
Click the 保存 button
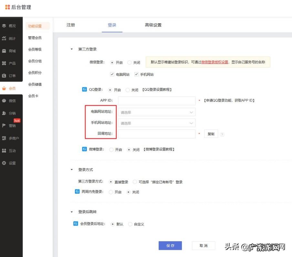coord(170,246)
